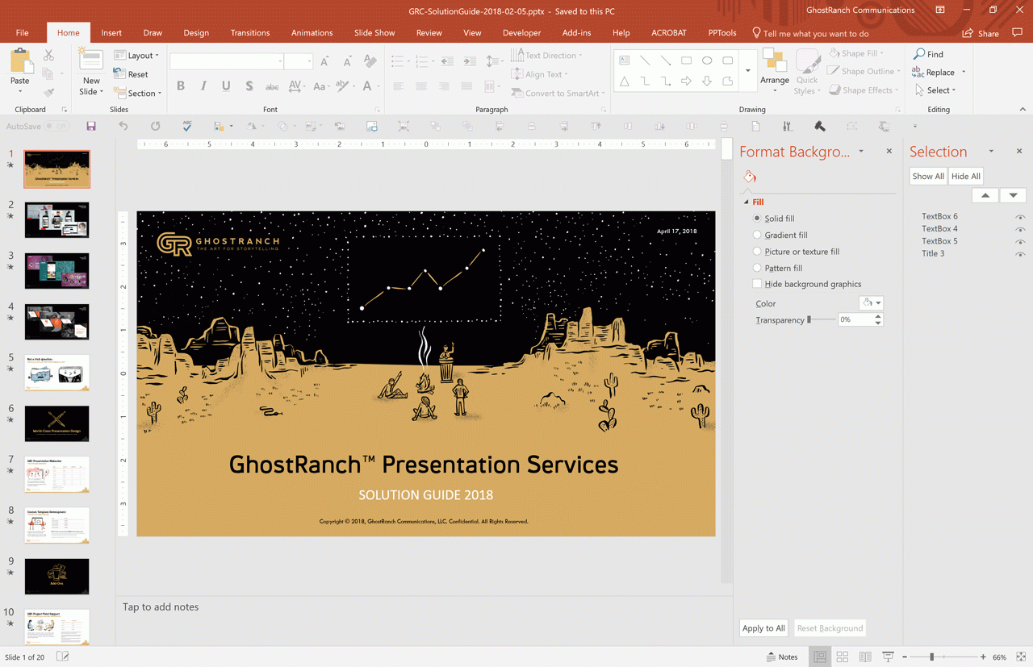The height and width of the screenshot is (667, 1033).
Task: Click the Increase Font Size icon
Action: (324, 61)
